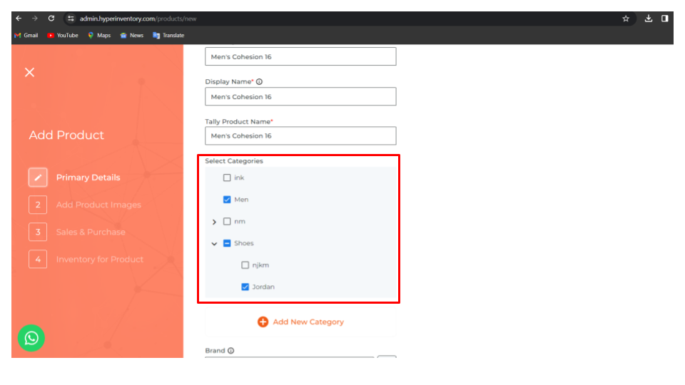Expand the nm category tree

(214, 222)
